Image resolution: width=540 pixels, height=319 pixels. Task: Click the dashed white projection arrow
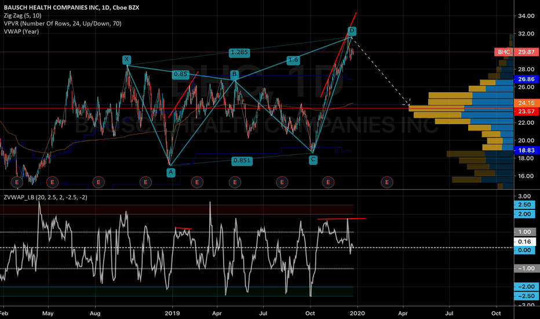tap(381, 71)
